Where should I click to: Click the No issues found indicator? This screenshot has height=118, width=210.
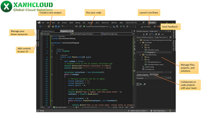pos(60,107)
